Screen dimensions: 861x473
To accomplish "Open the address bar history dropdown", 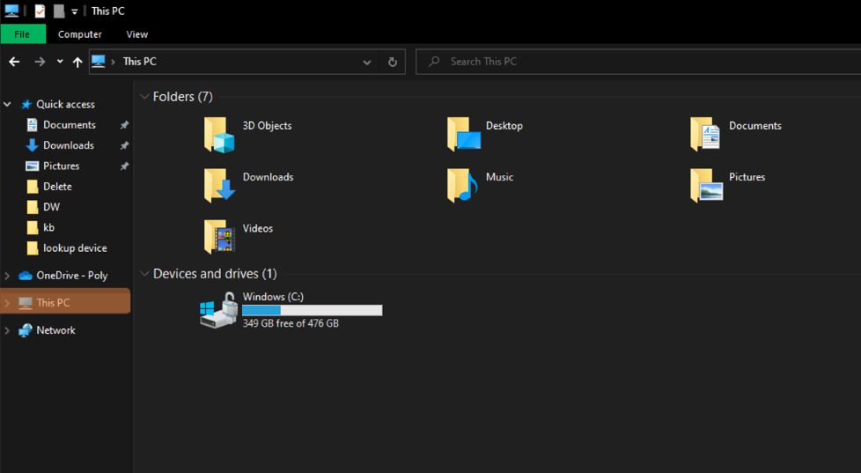I will point(367,62).
